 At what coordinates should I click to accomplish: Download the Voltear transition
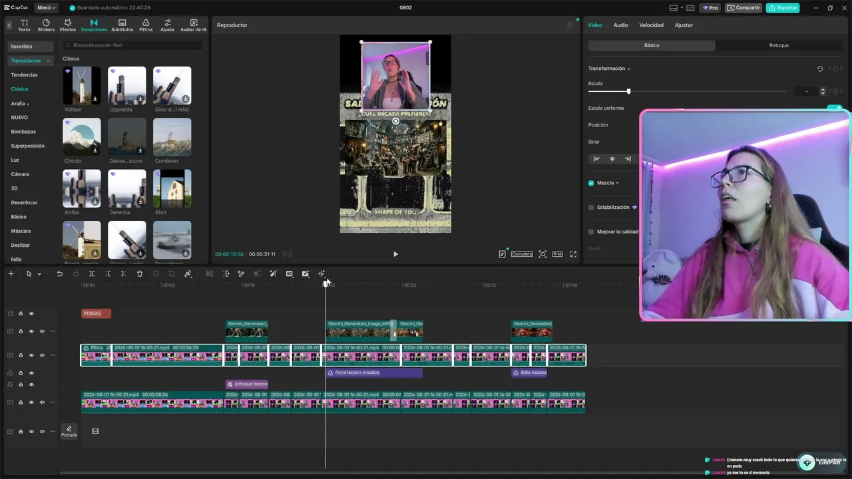click(x=95, y=99)
